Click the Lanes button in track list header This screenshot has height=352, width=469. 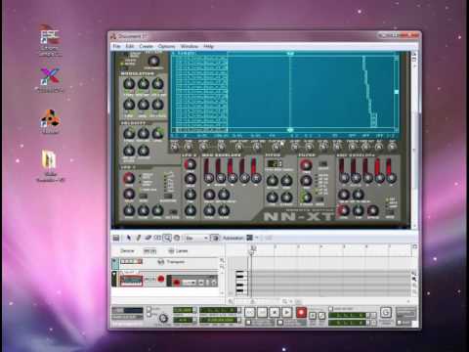point(178,251)
